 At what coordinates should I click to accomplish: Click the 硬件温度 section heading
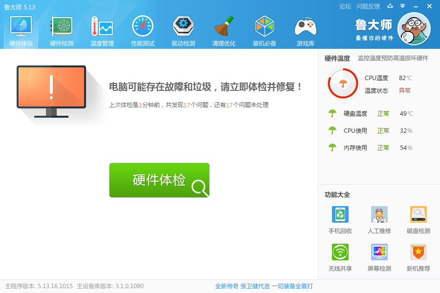(337, 58)
